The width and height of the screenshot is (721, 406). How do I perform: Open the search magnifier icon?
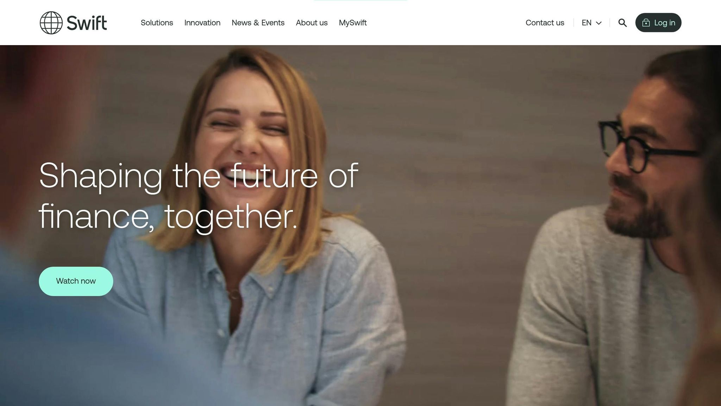(622, 23)
